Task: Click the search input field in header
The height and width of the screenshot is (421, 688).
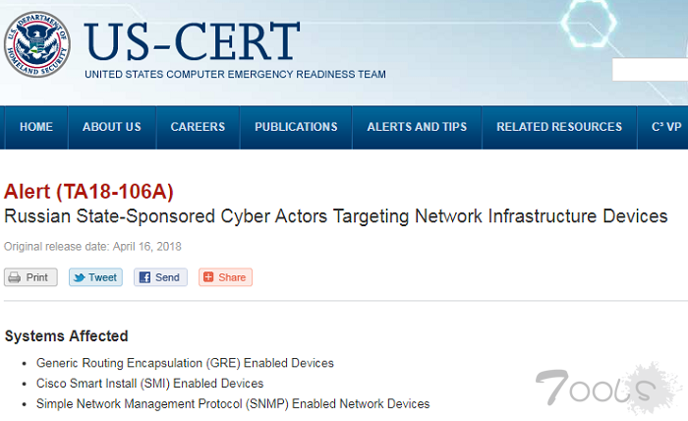Action: point(649,70)
